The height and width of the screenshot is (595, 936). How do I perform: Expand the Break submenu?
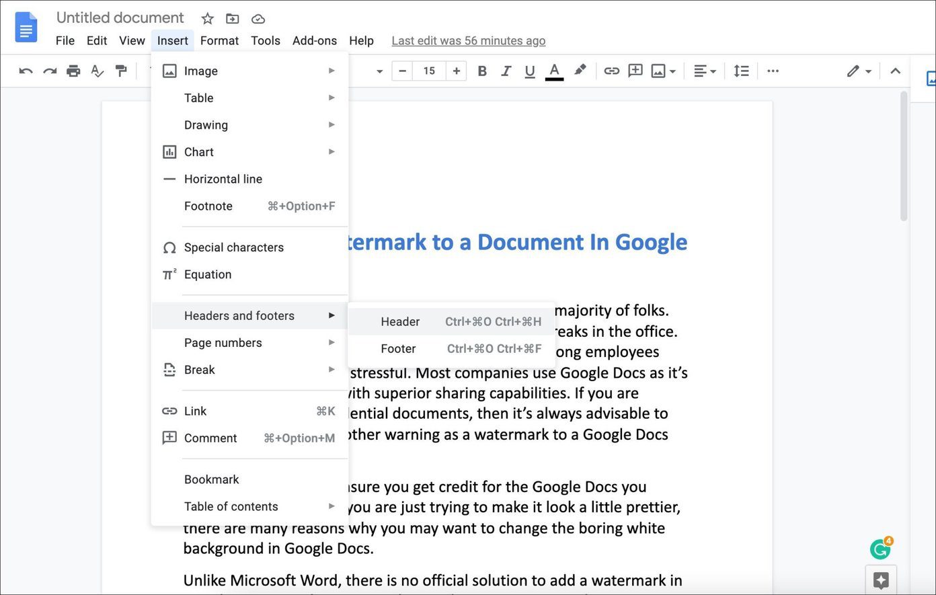pyautogui.click(x=249, y=370)
